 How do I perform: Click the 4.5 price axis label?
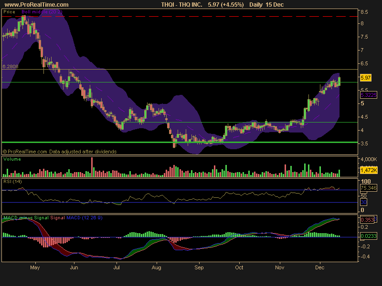(364, 117)
